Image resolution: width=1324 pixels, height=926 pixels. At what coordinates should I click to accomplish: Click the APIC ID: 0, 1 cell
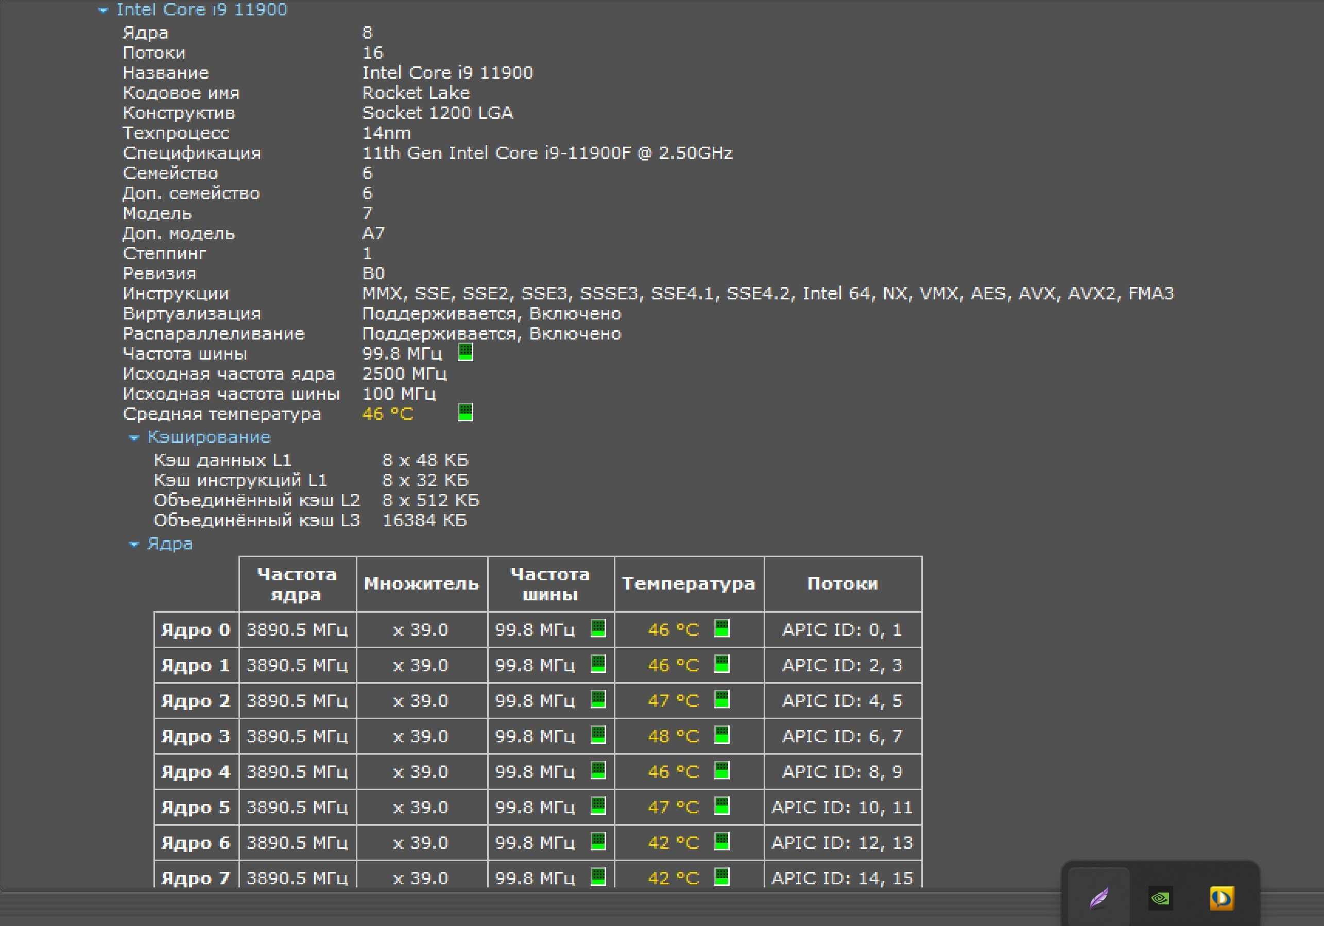(842, 630)
